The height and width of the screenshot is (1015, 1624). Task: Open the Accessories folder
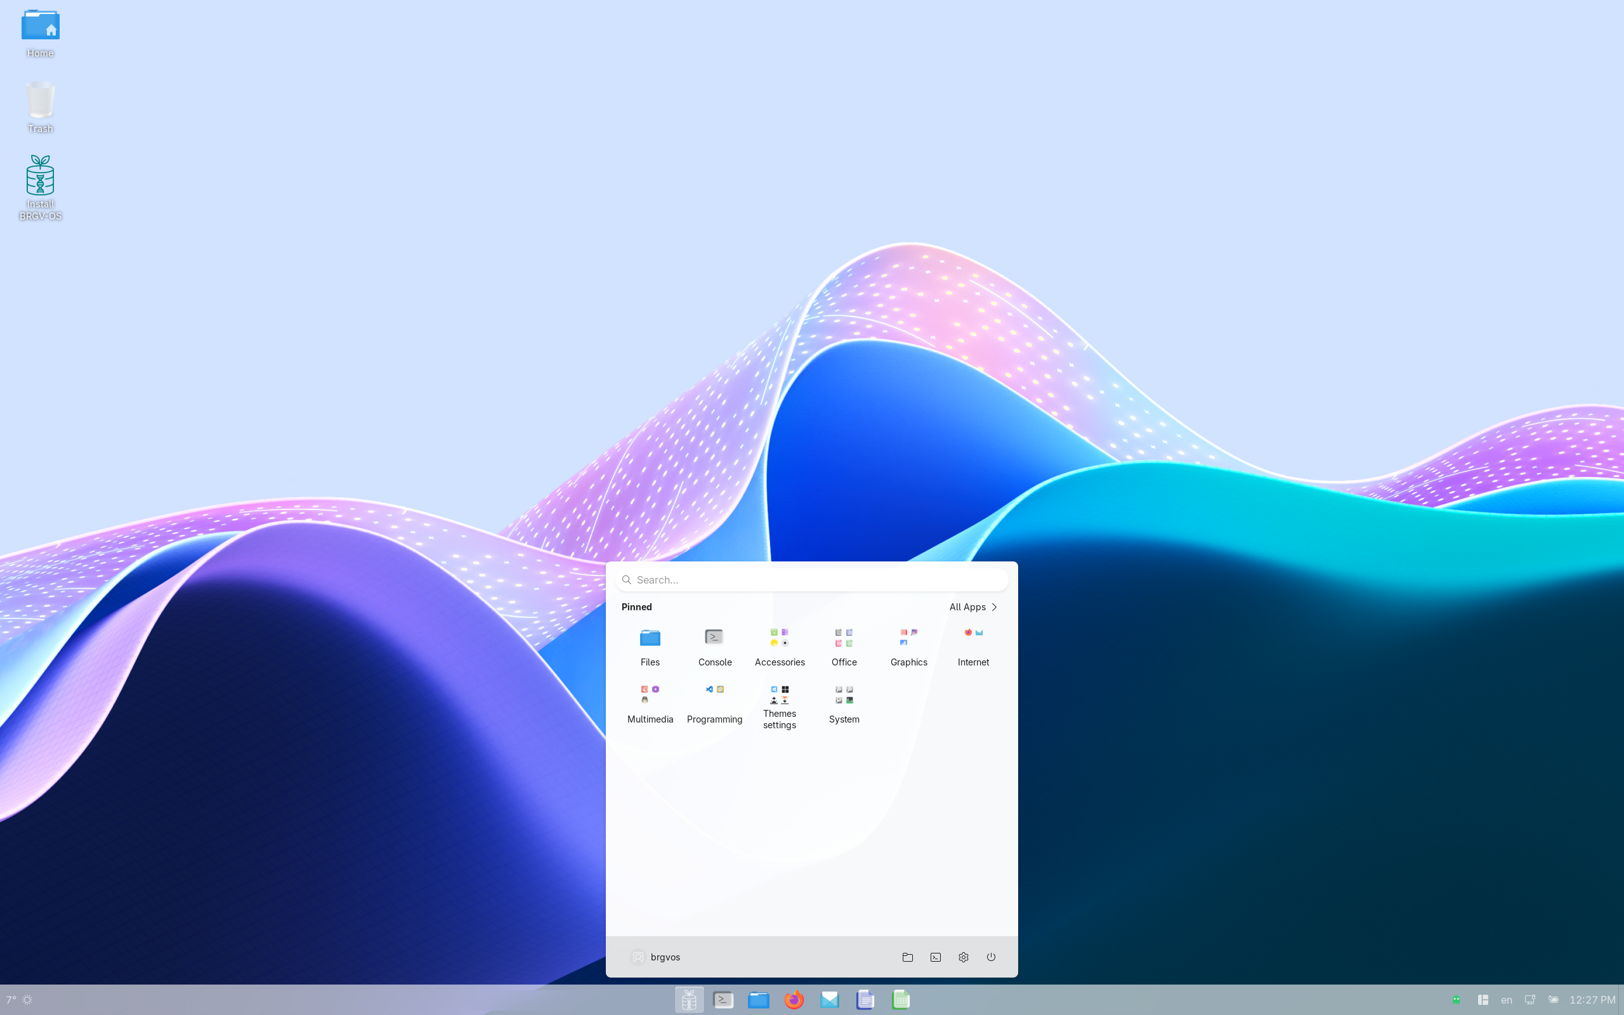click(779, 646)
